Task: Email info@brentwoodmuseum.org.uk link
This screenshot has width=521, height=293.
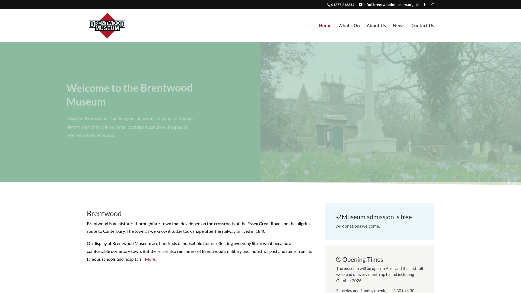Action: 391,5
